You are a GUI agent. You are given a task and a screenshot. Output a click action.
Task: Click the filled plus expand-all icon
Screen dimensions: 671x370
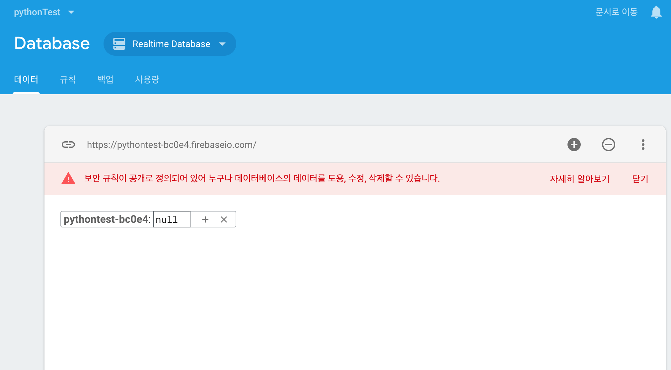(574, 145)
